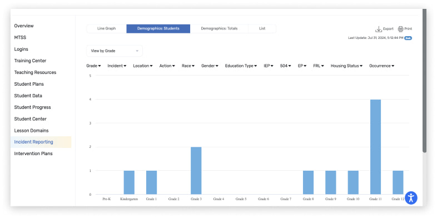Screen dimensions: 437x218
Task: Click the Grade 10 bar
Action: (x=353, y=182)
